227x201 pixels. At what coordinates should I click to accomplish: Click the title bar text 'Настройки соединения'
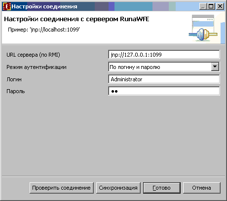point(44,6)
